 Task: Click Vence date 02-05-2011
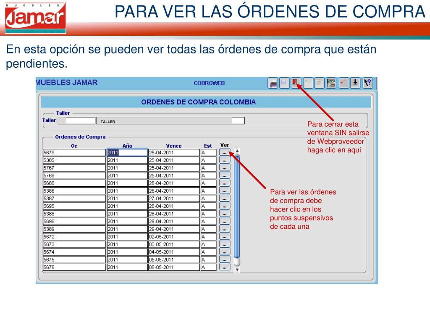(174, 237)
